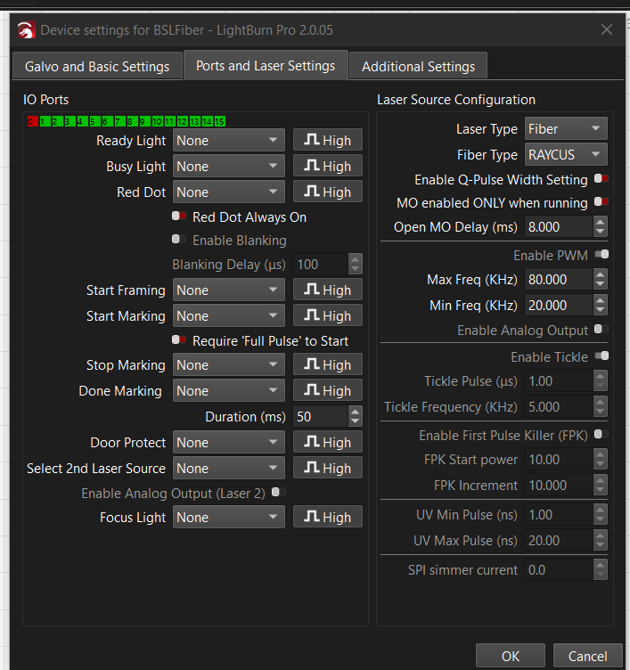630x670 pixels.
Task: Click the Duration (ms) stepper arrows
Action: click(356, 417)
